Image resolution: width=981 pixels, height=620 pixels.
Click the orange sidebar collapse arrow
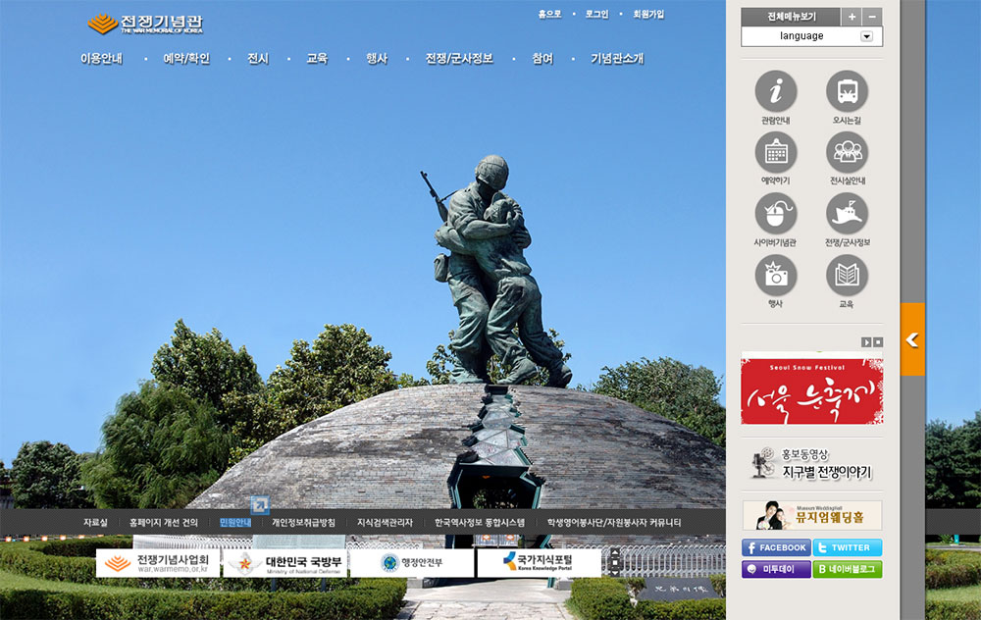click(x=912, y=339)
